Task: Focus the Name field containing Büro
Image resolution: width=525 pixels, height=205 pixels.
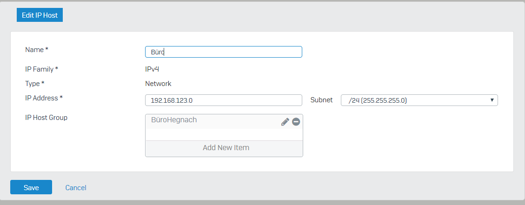Action: click(x=224, y=52)
